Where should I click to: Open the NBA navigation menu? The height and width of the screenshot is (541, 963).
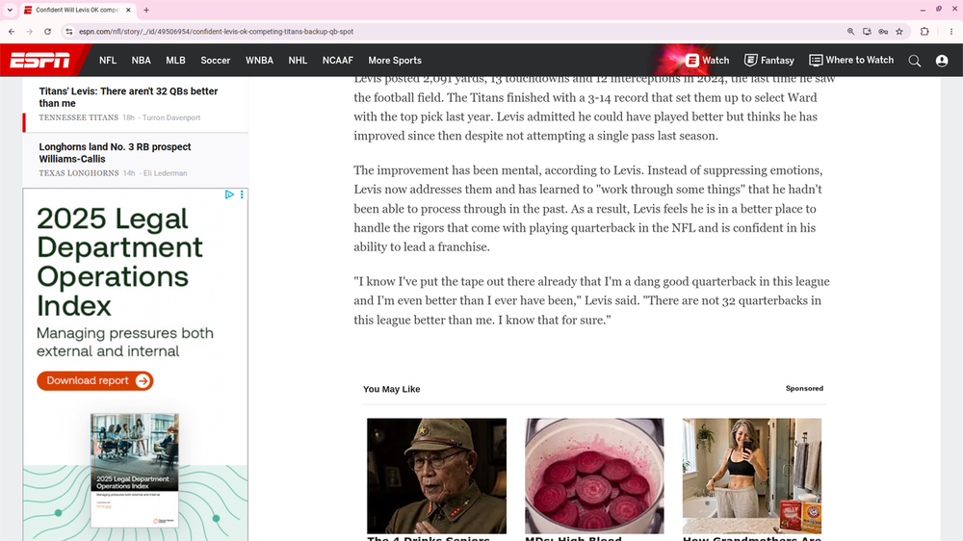[x=141, y=61]
